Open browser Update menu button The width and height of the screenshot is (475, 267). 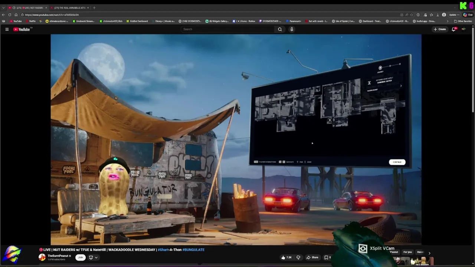click(x=454, y=15)
